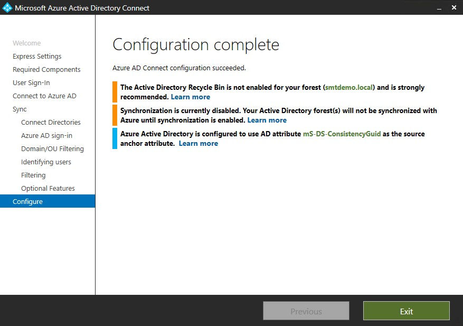Select the Filtering sub-step
This screenshot has height=326, width=463.
tap(33, 175)
